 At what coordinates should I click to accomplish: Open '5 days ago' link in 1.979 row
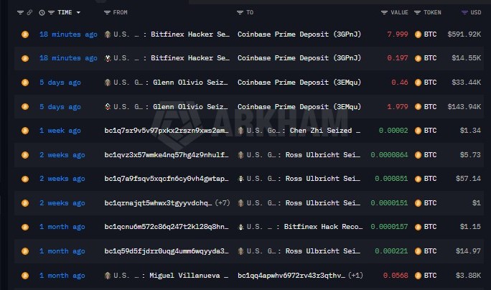[60, 107]
